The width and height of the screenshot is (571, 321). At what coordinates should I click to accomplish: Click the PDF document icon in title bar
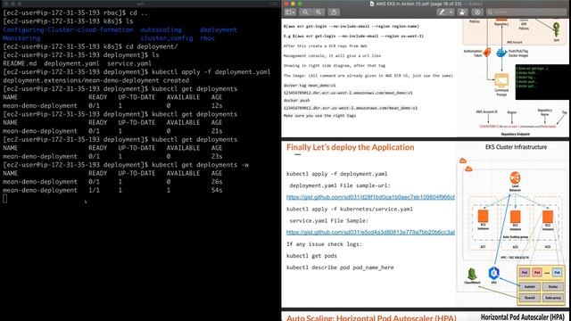pyautogui.click(x=372, y=4)
